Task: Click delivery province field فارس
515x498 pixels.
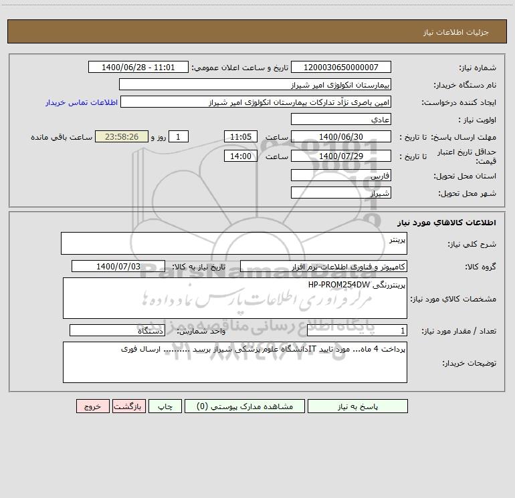Action: coord(341,175)
